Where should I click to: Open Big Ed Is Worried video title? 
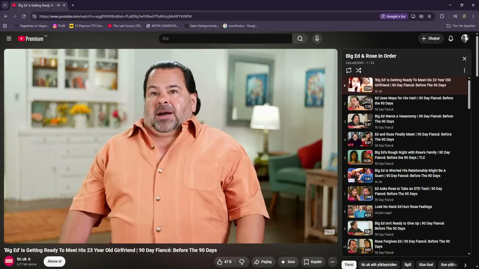pyautogui.click(x=410, y=173)
